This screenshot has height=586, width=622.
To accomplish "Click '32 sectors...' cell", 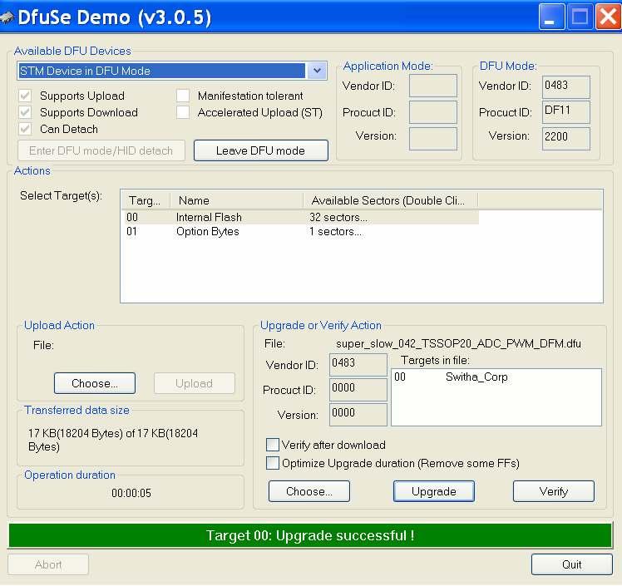I will coord(338,217).
